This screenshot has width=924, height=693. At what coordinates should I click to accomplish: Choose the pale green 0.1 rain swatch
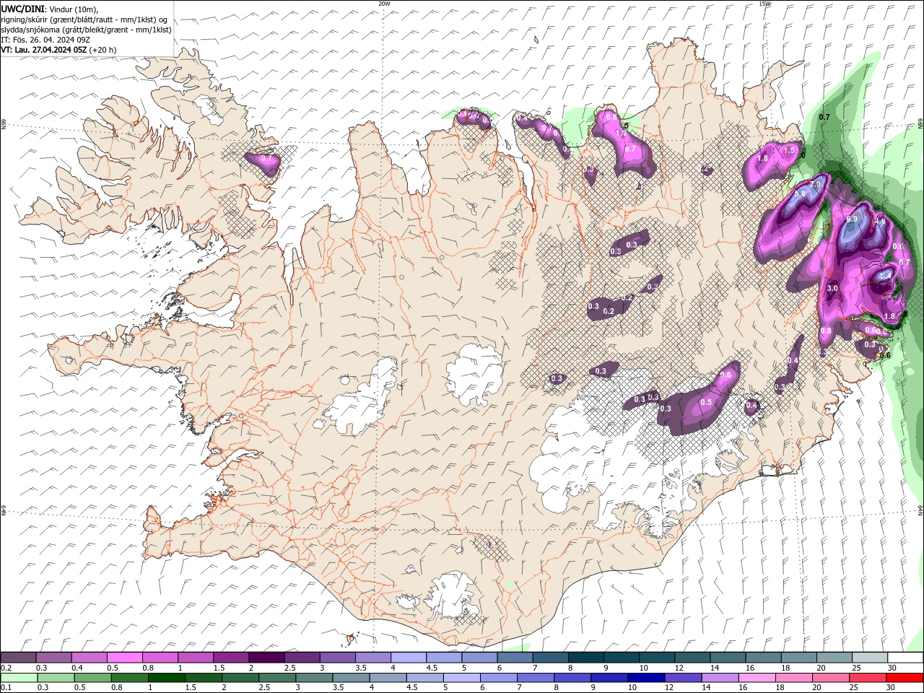[19, 678]
